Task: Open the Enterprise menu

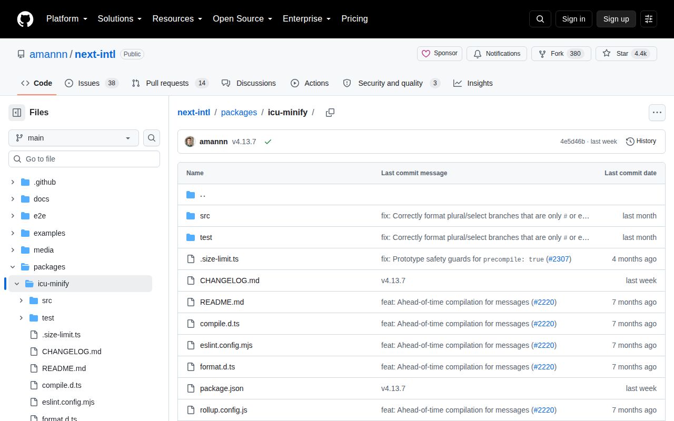Action: click(x=307, y=18)
